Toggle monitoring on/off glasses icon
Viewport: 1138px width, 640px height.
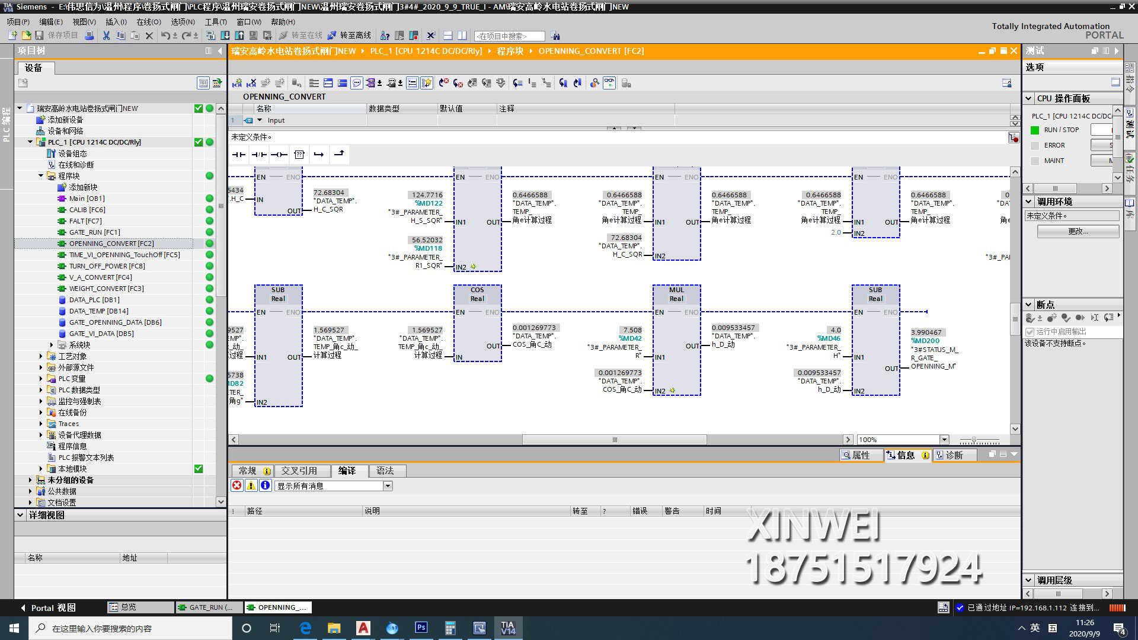point(609,83)
